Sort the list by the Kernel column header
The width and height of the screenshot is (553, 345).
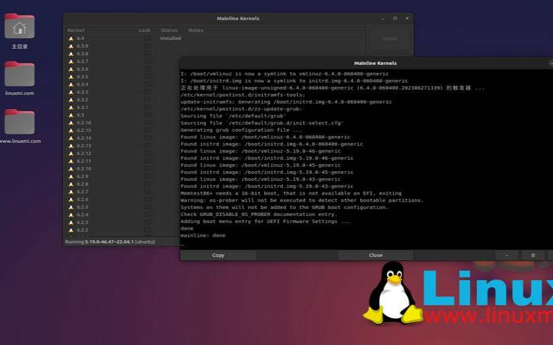(75, 30)
